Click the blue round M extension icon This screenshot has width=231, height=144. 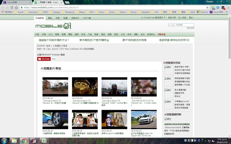[x=218, y=7]
